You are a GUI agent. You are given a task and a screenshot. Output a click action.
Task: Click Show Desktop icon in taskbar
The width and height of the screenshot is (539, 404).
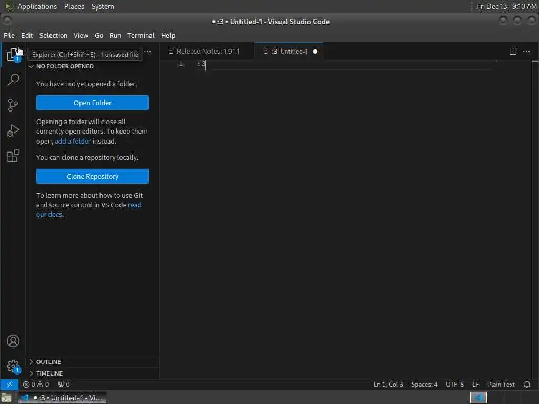(6, 398)
